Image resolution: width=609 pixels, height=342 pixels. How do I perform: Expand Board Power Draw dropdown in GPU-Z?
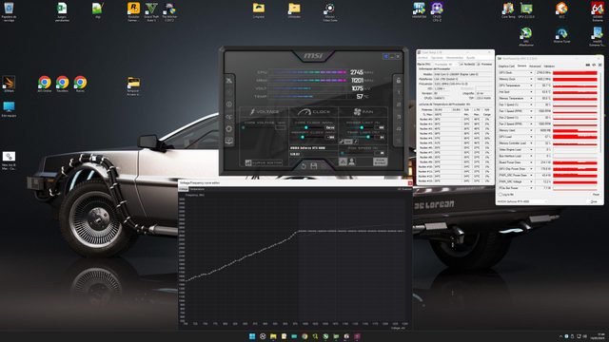pyautogui.click(x=531, y=162)
